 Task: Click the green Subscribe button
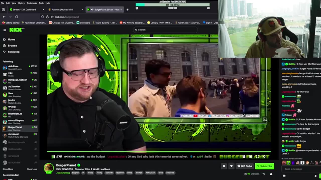coord(264,166)
